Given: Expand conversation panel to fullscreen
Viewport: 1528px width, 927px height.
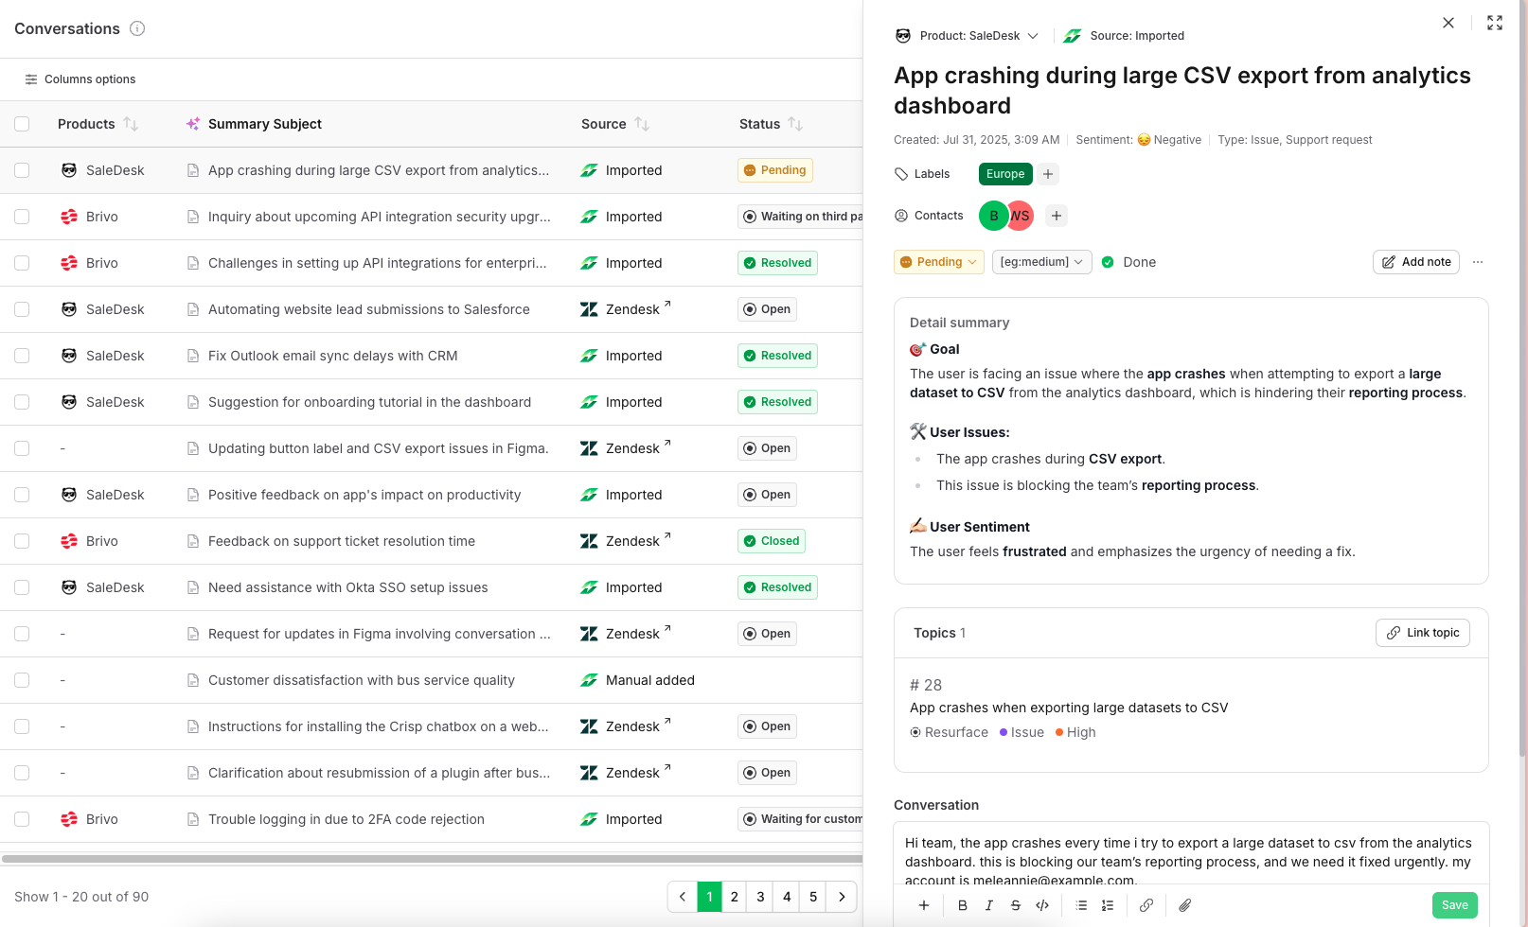Looking at the screenshot, I should (x=1494, y=23).
